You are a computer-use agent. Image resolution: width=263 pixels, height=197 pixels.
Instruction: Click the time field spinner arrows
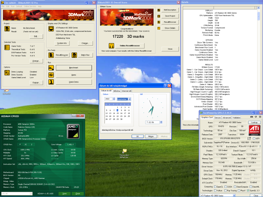(161, 122)
